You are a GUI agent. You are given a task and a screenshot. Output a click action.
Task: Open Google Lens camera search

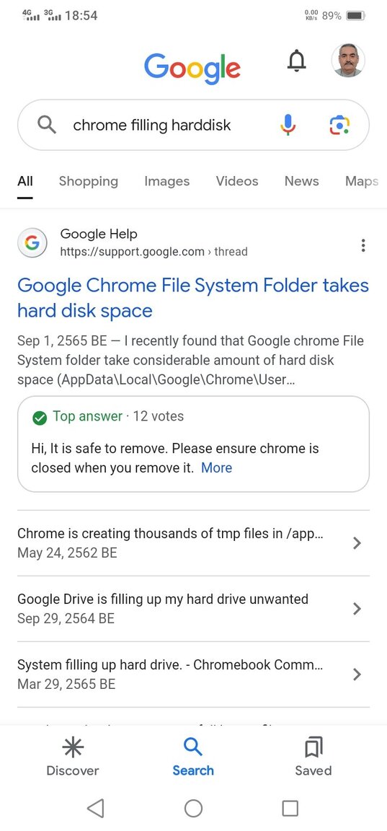pyautogui.click(x=339, y=125)
